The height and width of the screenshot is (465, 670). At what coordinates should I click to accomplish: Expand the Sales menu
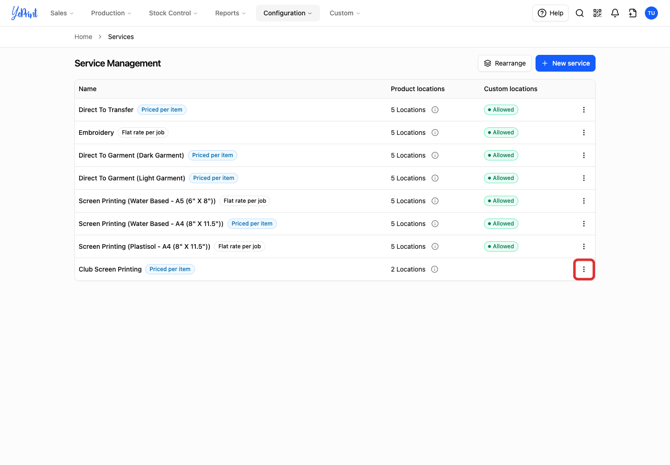tap(62, 13)
